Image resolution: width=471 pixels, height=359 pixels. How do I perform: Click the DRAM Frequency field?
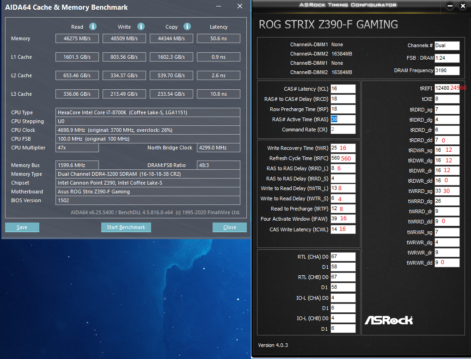[447, 70]
